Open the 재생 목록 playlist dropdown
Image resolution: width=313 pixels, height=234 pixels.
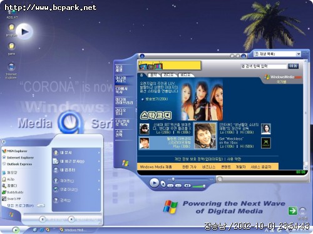(x=299, y=54)
